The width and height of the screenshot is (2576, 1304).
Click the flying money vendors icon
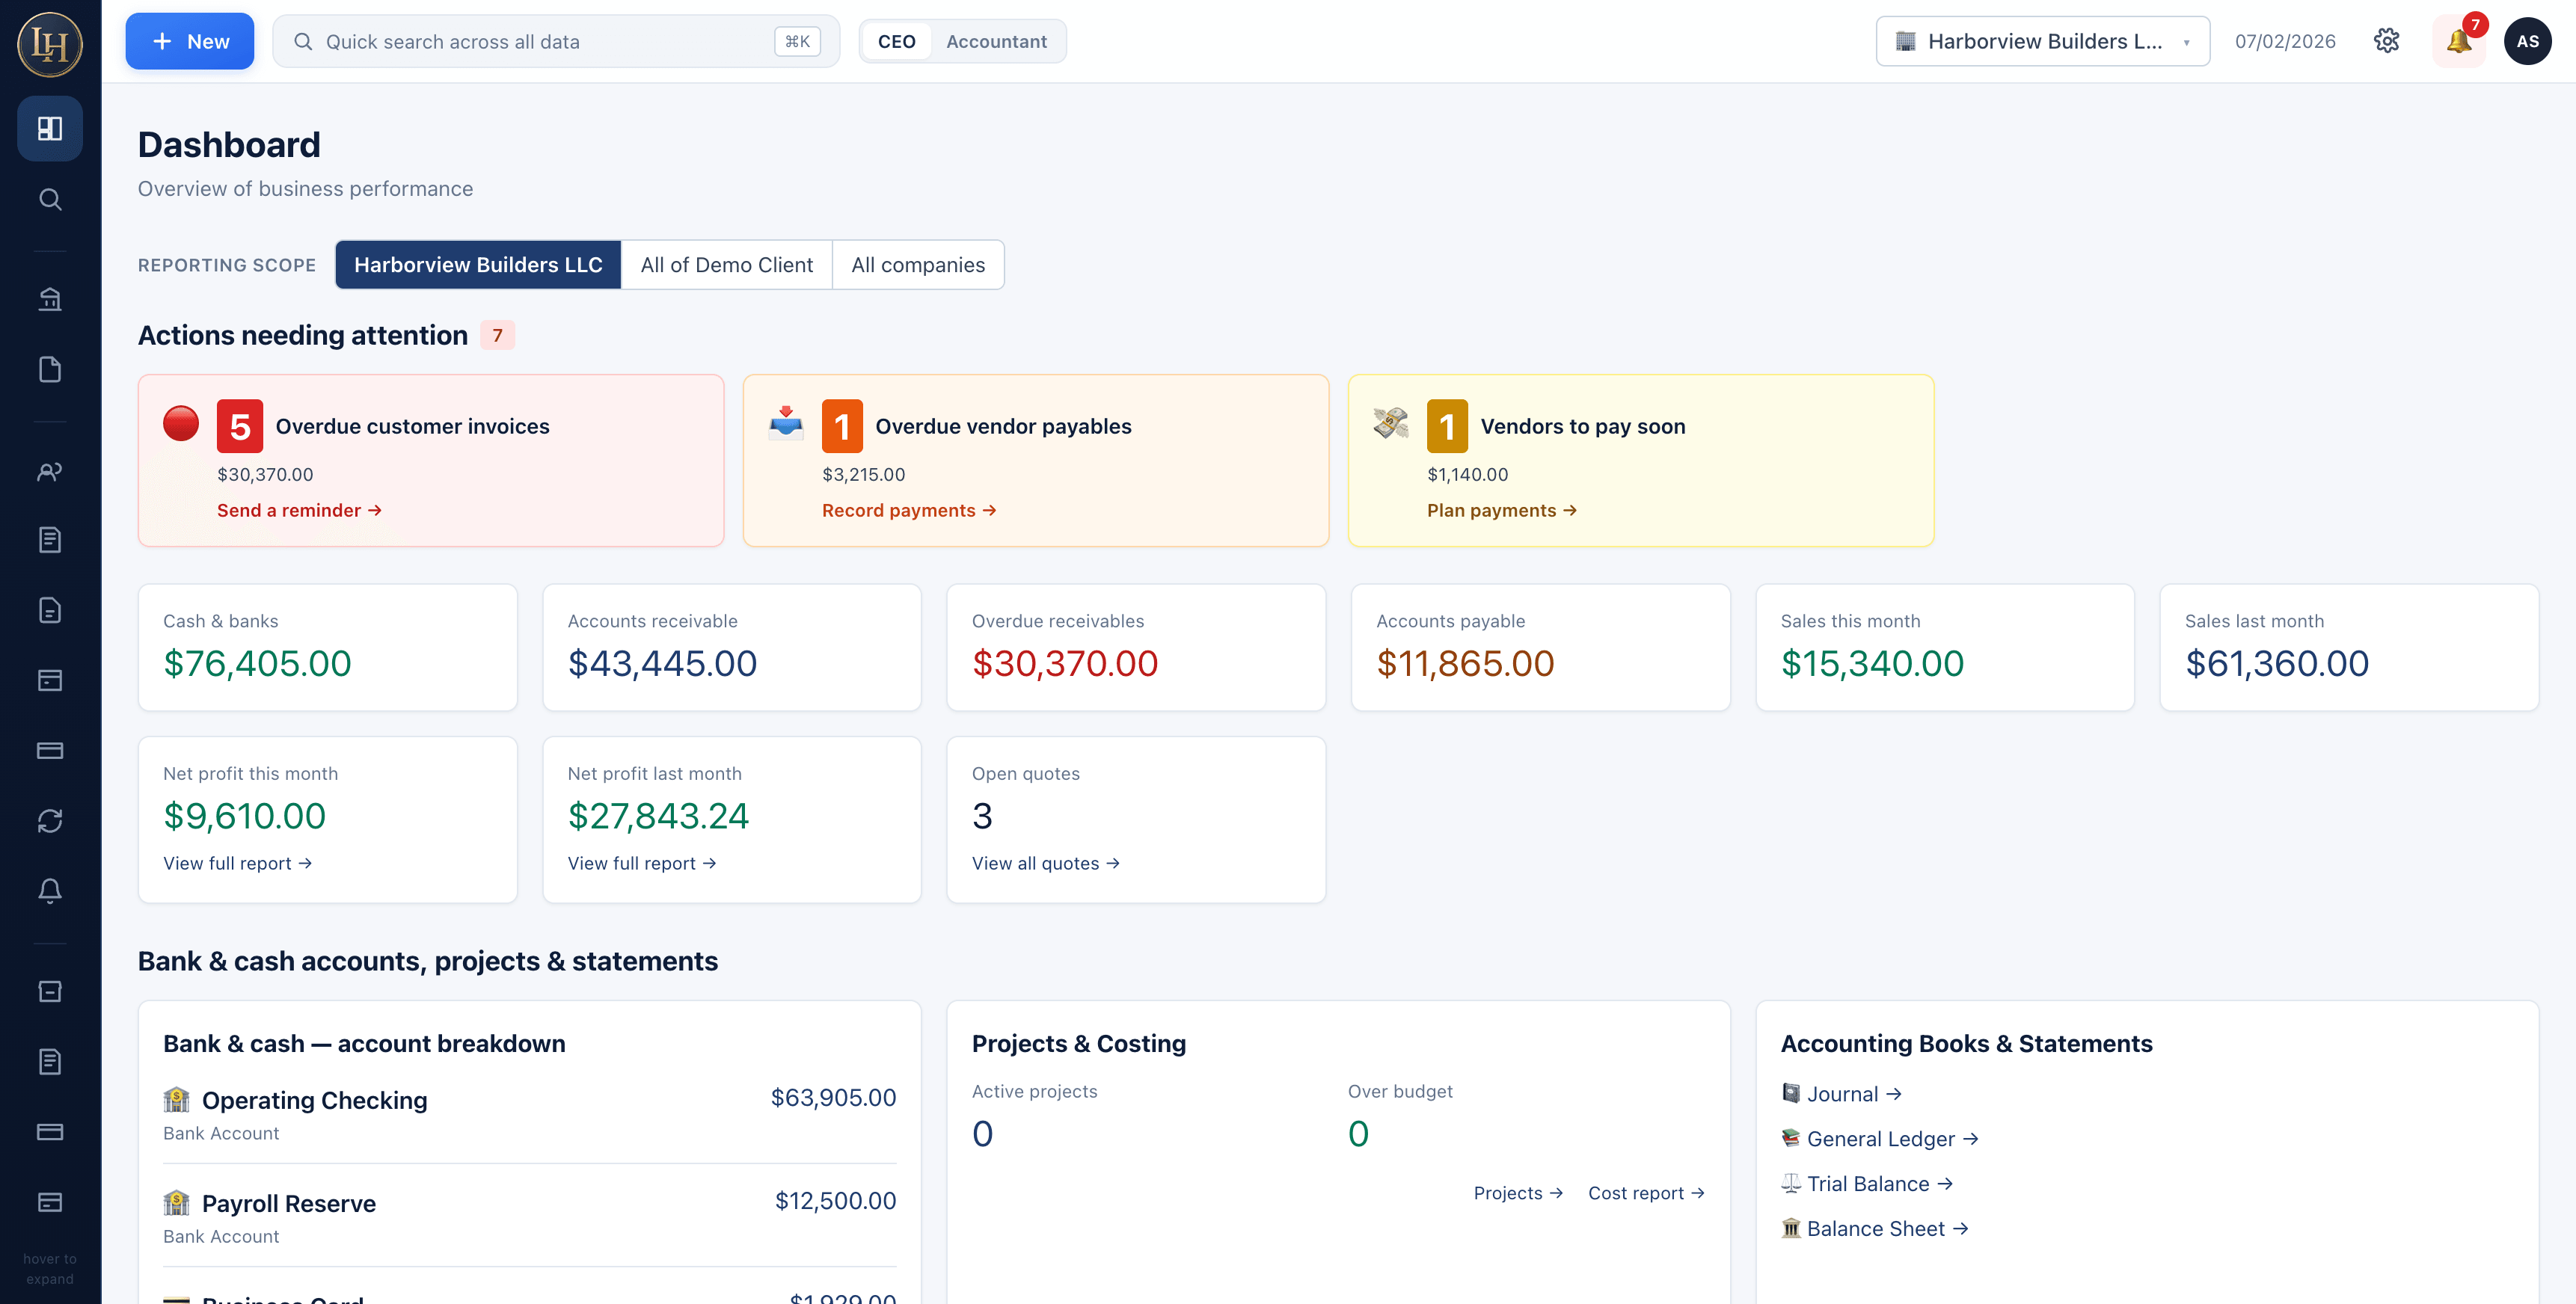click(x=1391, y=423)
